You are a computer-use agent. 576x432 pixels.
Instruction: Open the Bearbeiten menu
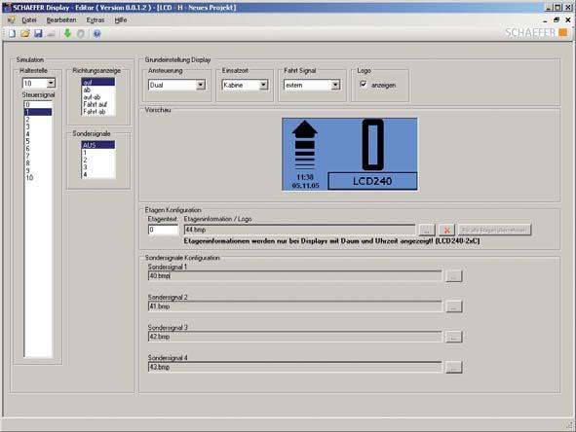click(x=61, y=20)
